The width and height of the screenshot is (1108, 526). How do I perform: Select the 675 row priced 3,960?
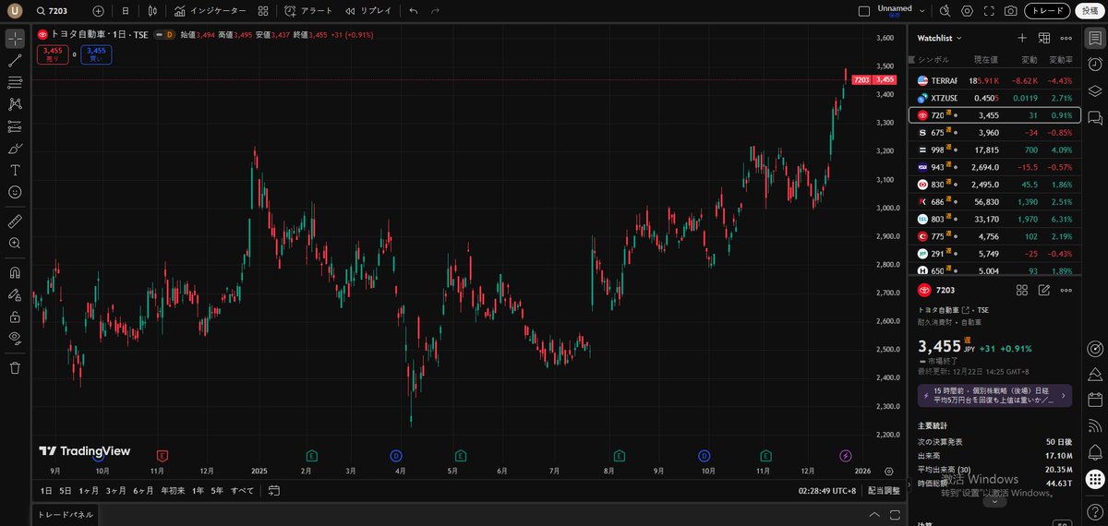pos(994,133)
